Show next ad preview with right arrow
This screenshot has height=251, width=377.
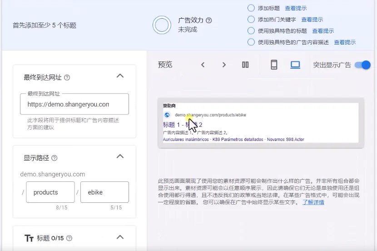(224, 65)
